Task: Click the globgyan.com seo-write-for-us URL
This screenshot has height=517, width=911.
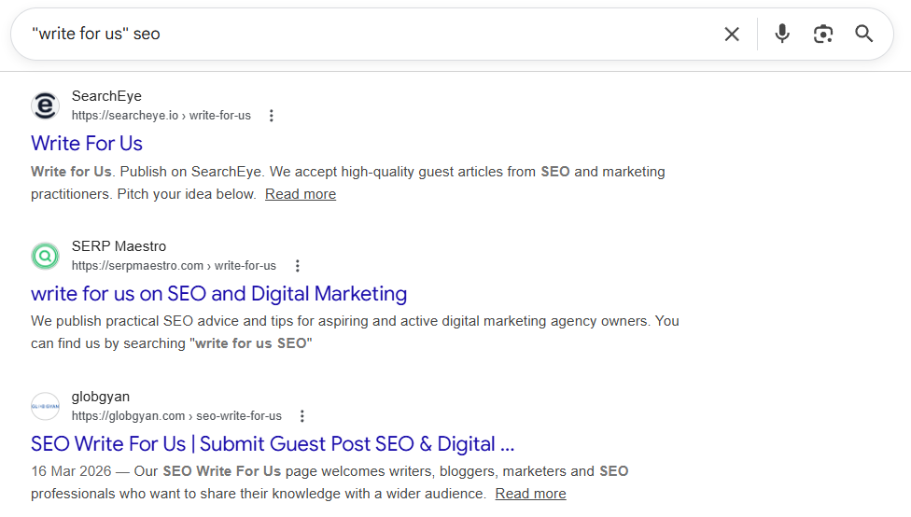Action: point(176,416)
